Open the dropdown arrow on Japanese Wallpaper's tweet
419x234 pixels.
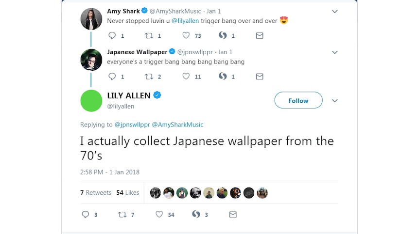coord(334,52)
